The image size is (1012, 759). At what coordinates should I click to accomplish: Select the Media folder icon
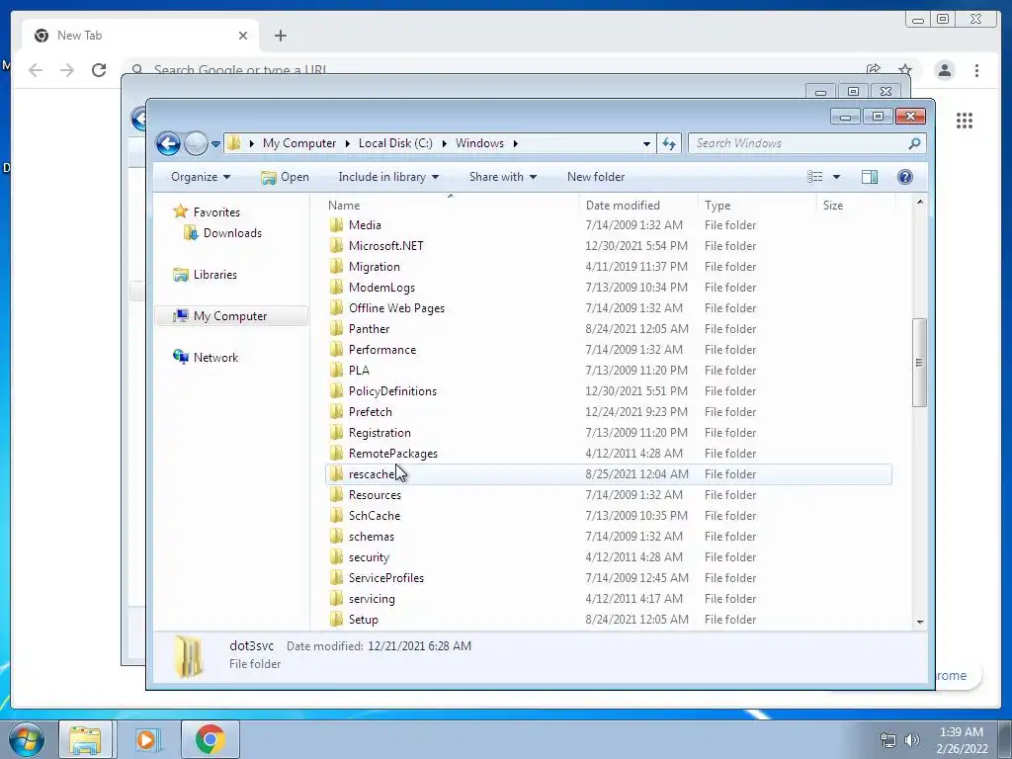click(336, 224)
